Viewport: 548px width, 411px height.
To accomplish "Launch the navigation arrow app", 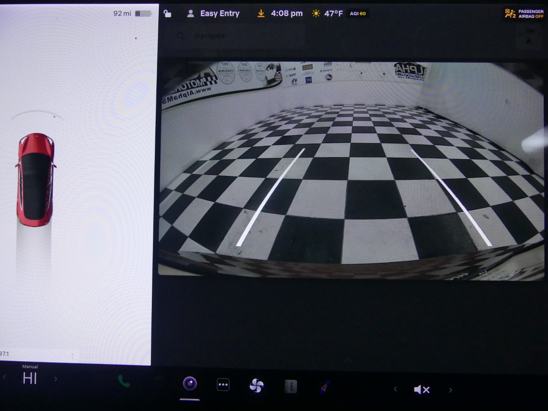I will (325, 387).
